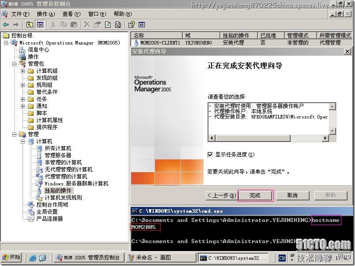This screenshot has width=355, height=266.
Task: Expand the 计算机组 folder
Action: [x=23, y=71]
